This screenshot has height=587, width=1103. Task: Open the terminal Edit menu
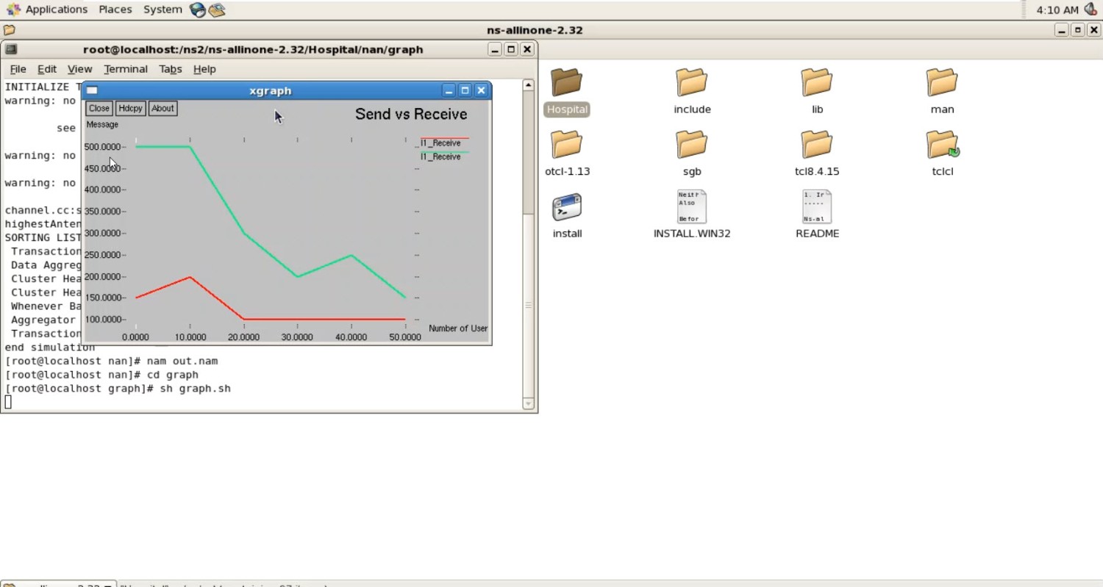point(46,69)
